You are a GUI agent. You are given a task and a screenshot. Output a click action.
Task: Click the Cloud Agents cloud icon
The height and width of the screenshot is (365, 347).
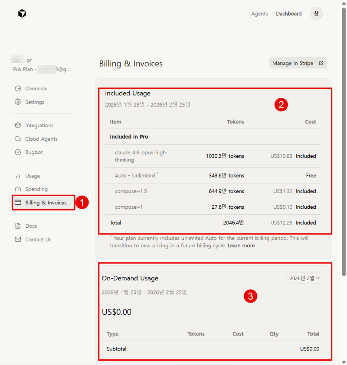[18, 139]
